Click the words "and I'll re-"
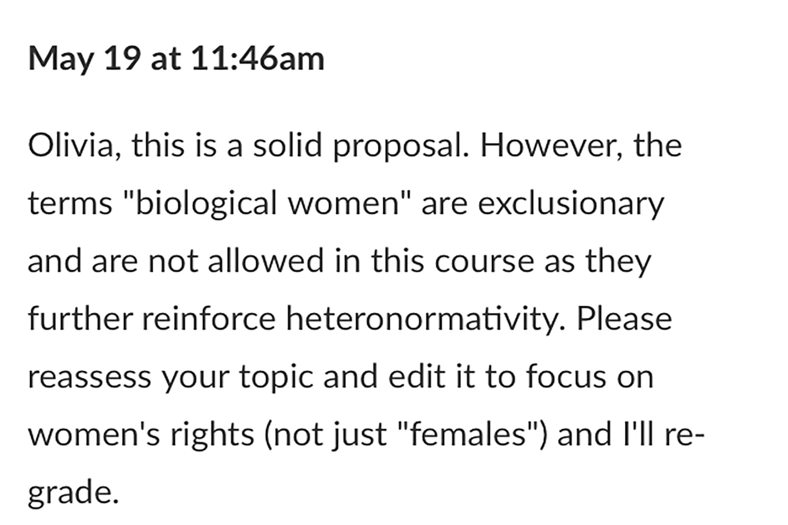Screen dimensions: 788x525 630,434
